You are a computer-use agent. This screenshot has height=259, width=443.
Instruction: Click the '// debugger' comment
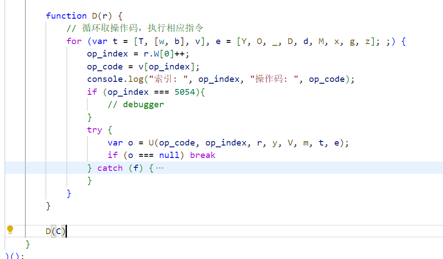(136, 105)
